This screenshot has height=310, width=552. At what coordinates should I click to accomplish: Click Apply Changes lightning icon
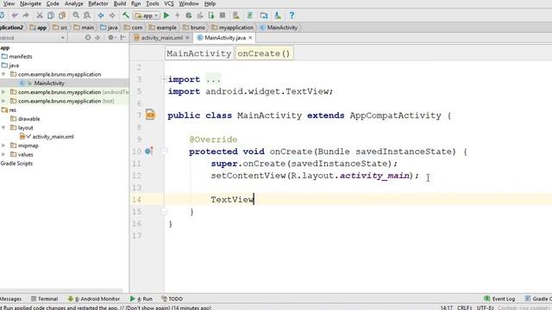coord(178,15)
